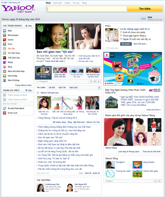Click the Đi Du Lịch airplane icon
The width and height of the screenshot is (165, 197).
(x=4, y=113)
